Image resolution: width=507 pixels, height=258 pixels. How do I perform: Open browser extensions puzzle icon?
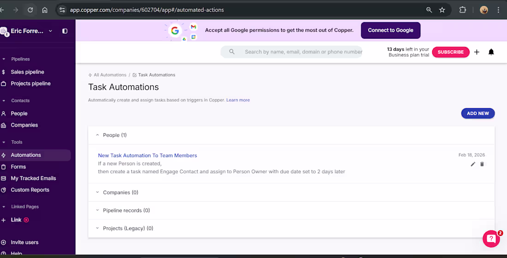(x=463, y=10)
